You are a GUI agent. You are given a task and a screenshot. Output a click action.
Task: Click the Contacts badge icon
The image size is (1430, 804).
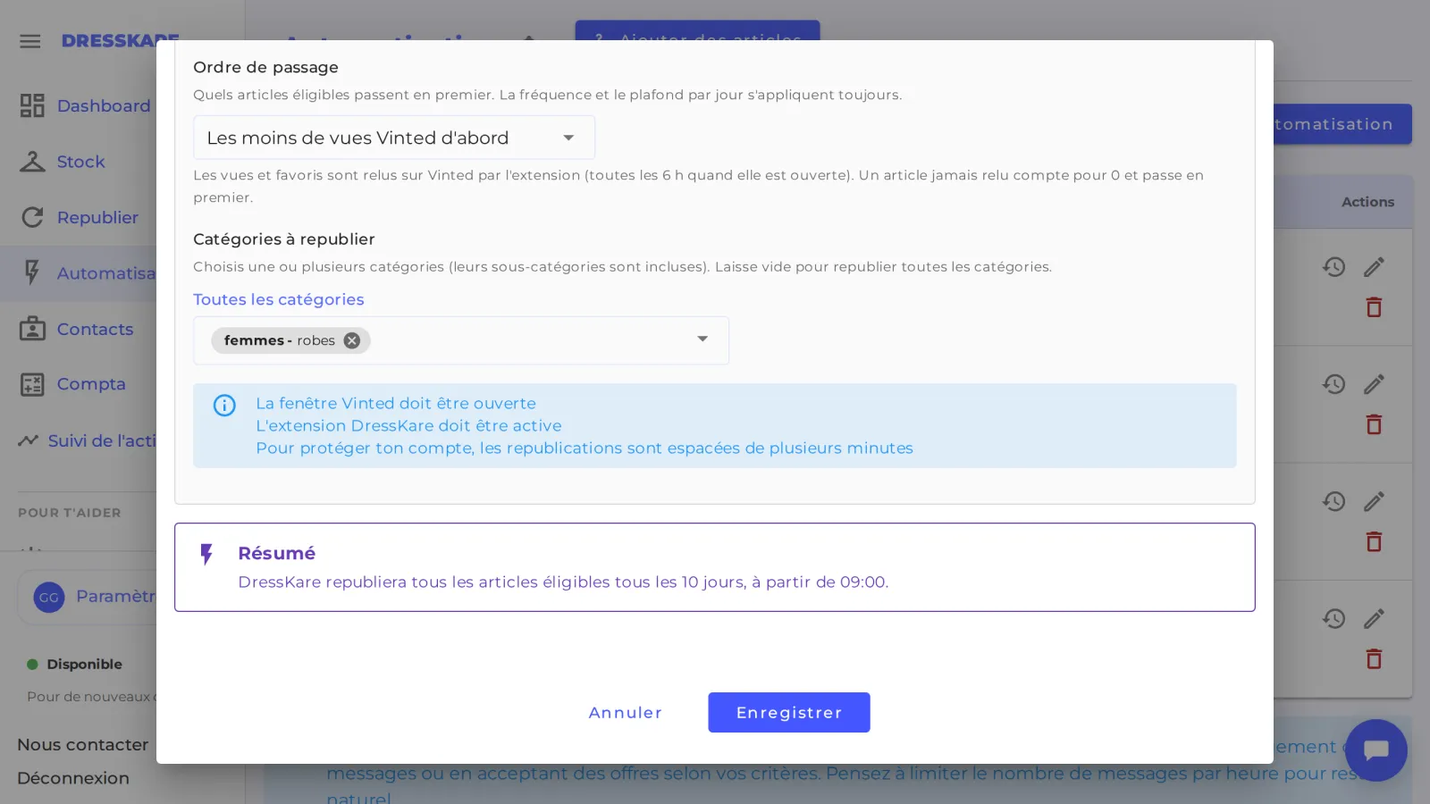pyautogui.click(x=32, y=329)
